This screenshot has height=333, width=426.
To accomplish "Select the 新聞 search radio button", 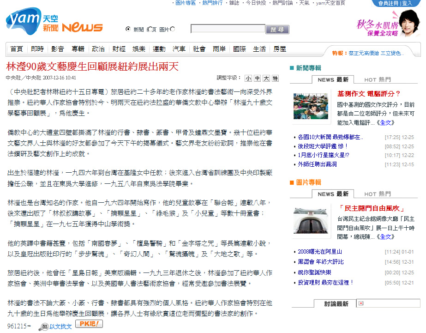I will tap(128, 29).
